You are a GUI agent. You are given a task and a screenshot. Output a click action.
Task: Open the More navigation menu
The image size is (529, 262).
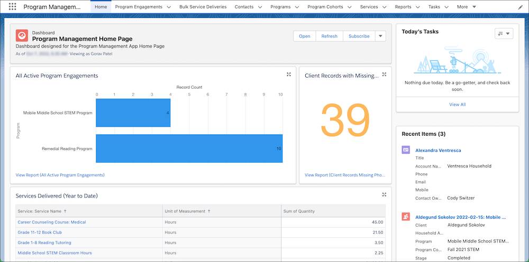click(x=467, y=7)
